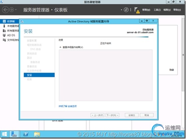186x139 pixels.
Task: Launch PowerShell from the taskbar
Action: pos(26,134)
